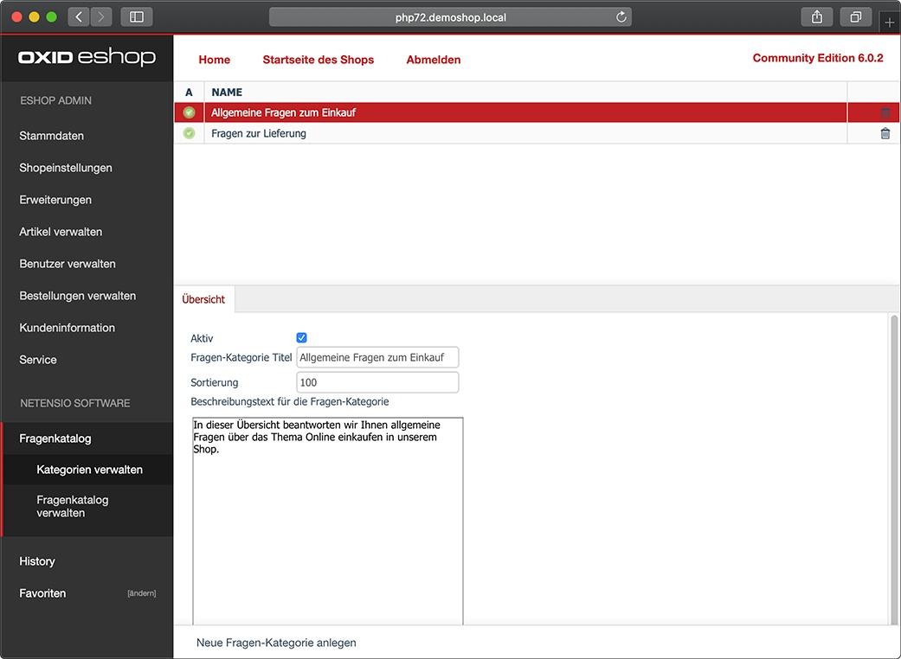
Task: Click active status icon of Fragen zur Lieferung
Action: point(189,133)
